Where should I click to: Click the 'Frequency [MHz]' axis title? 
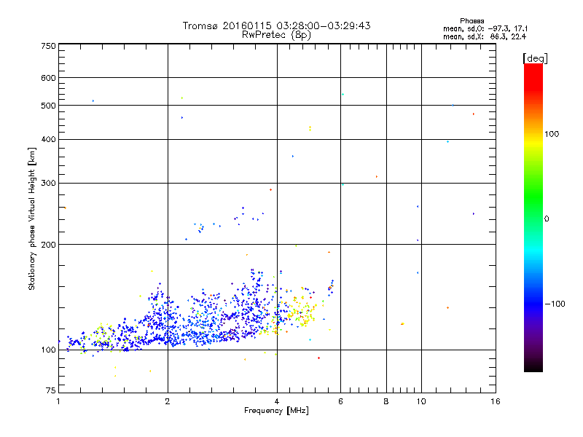276,411
